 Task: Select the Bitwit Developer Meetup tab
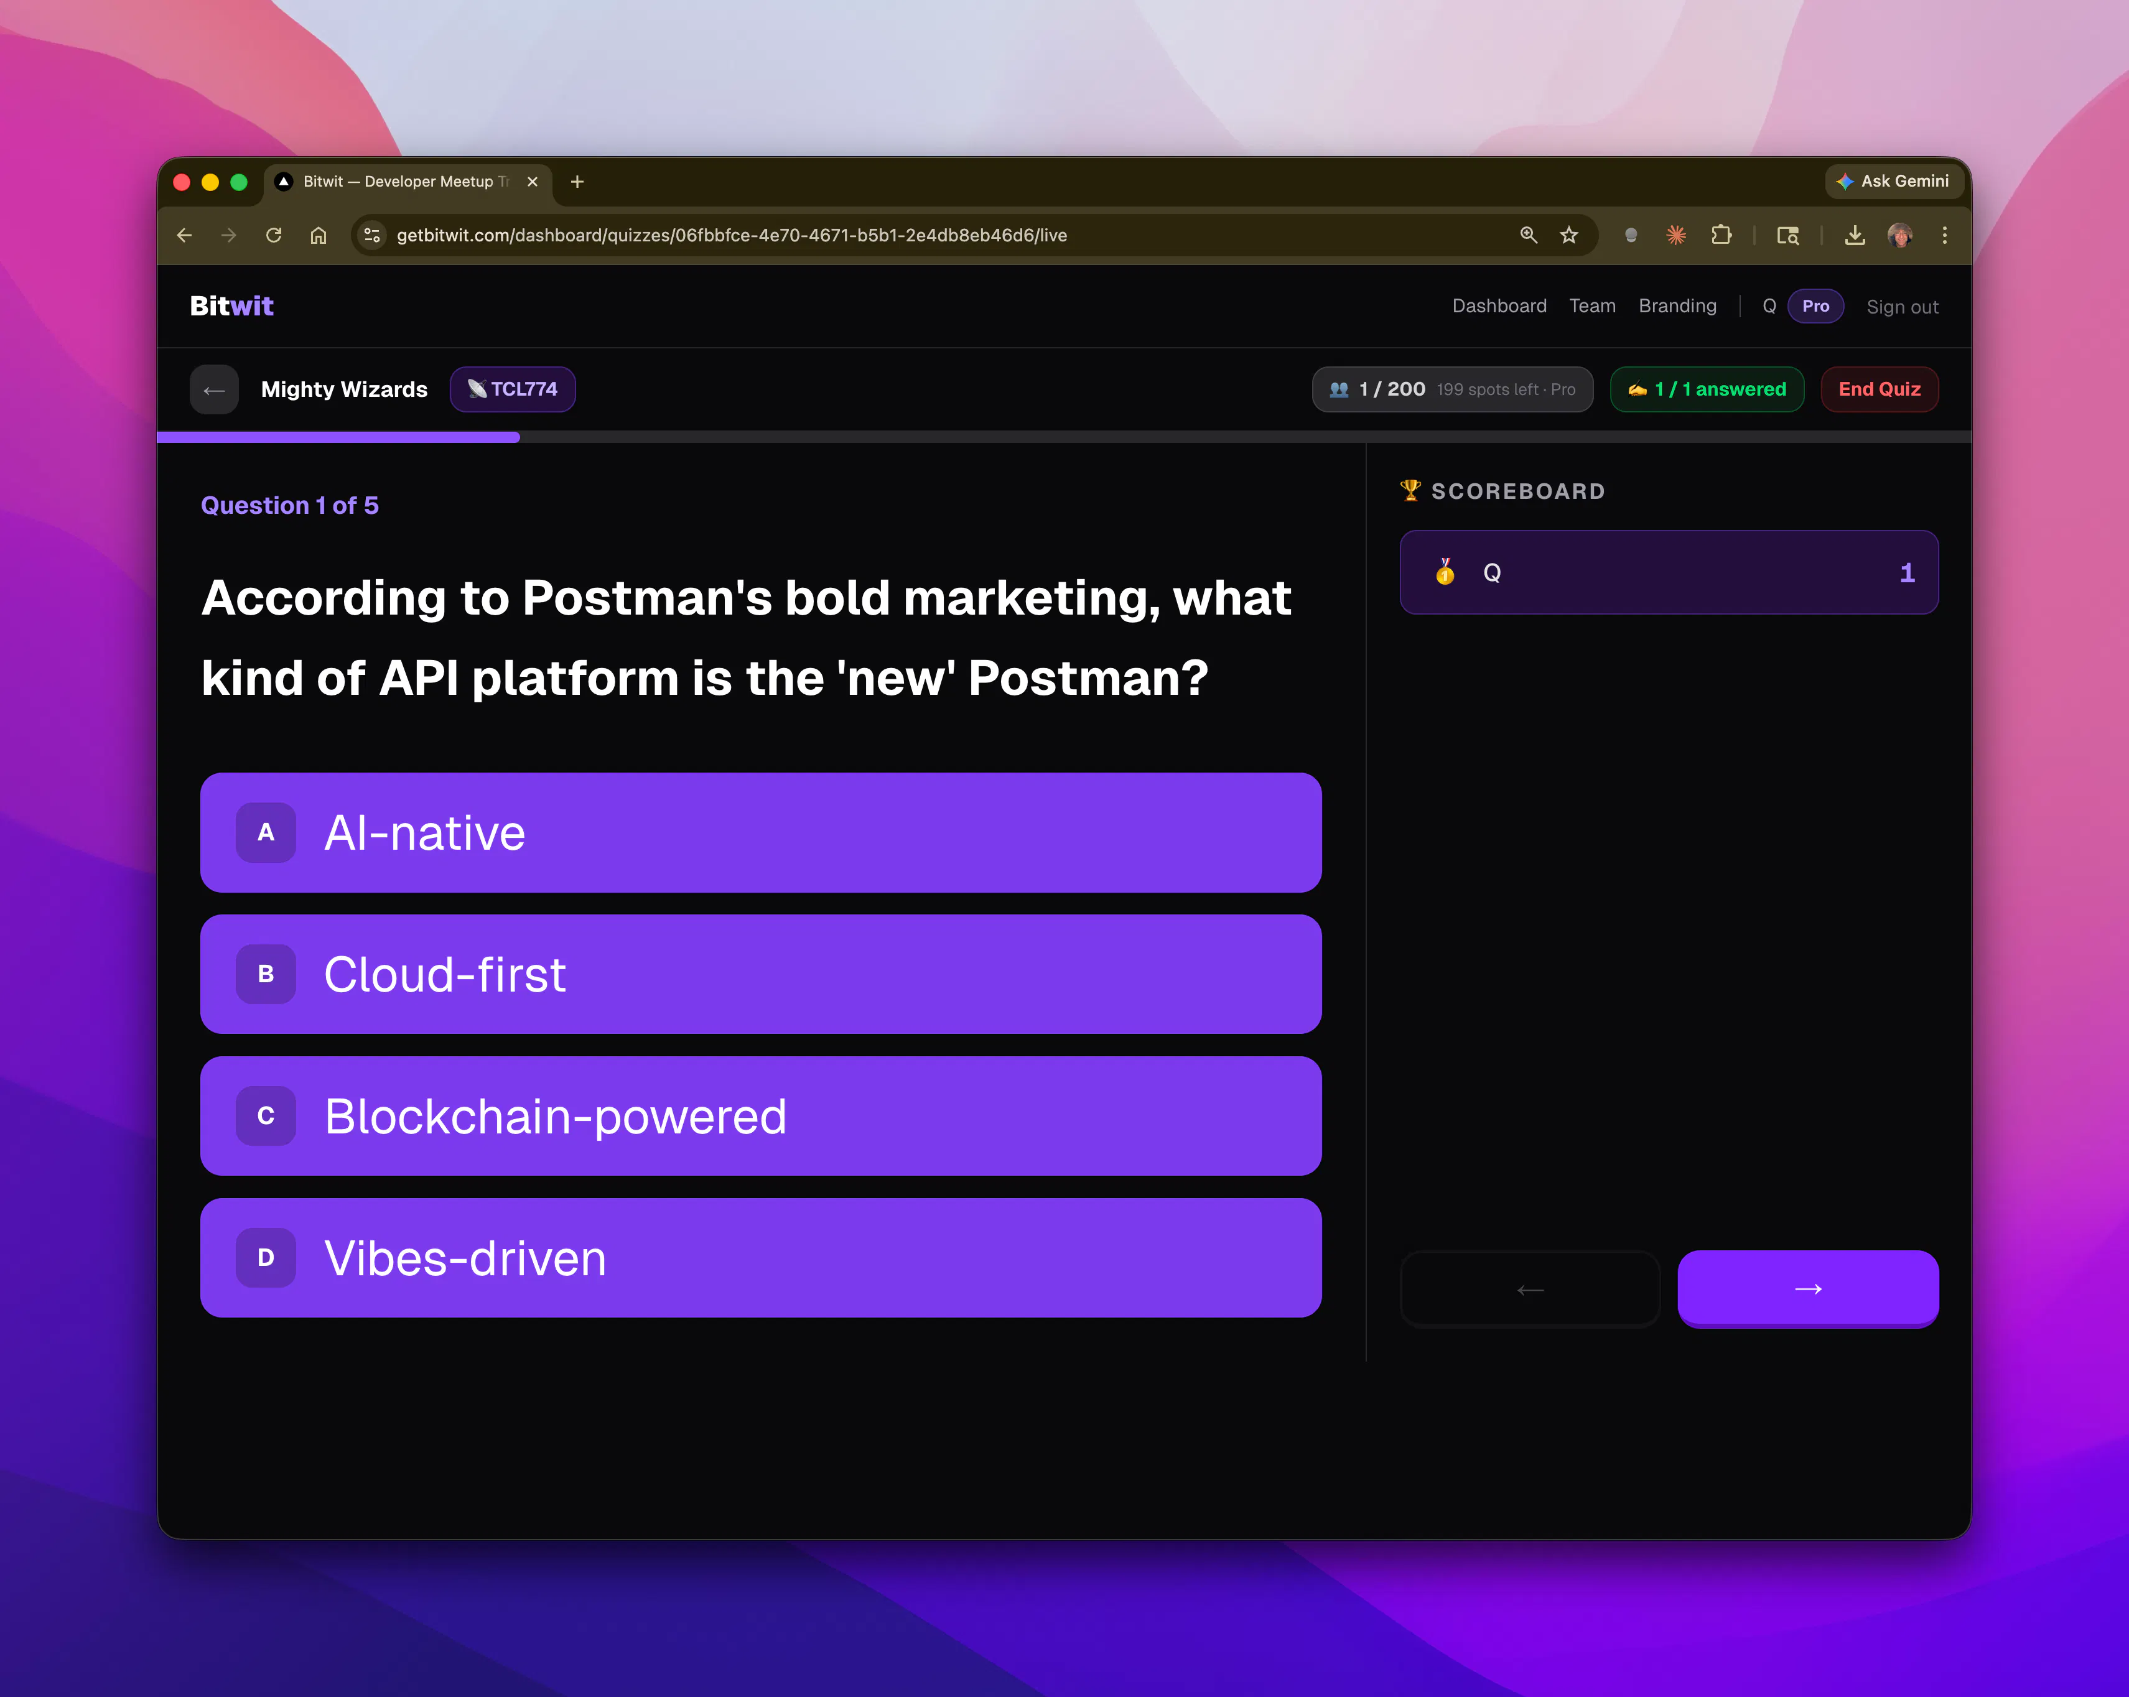(x=408, y=182)
